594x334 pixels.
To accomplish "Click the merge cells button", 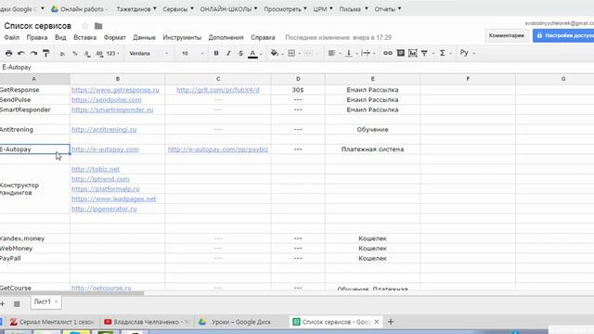I will (x=308, y=54).
